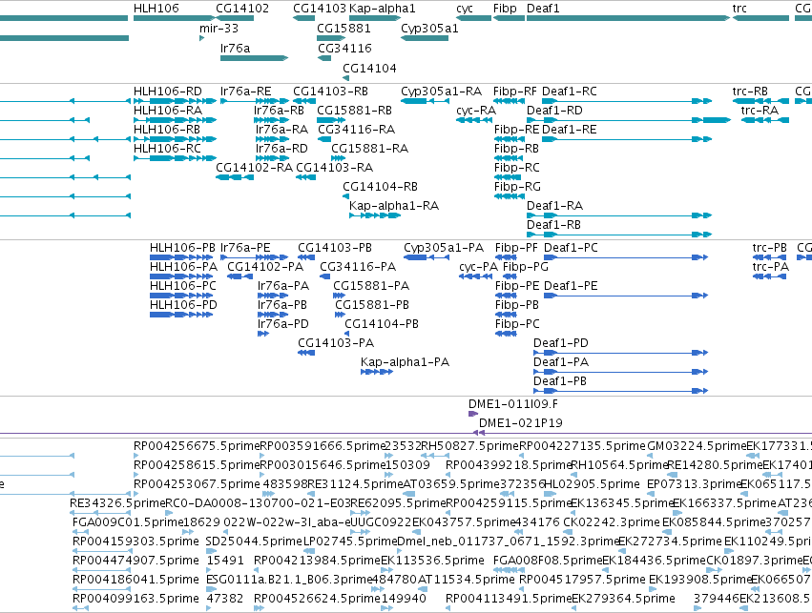This screenshot has width=812, height=613.
Task: Click transcript HLH106-RA label
Action: 168,111
